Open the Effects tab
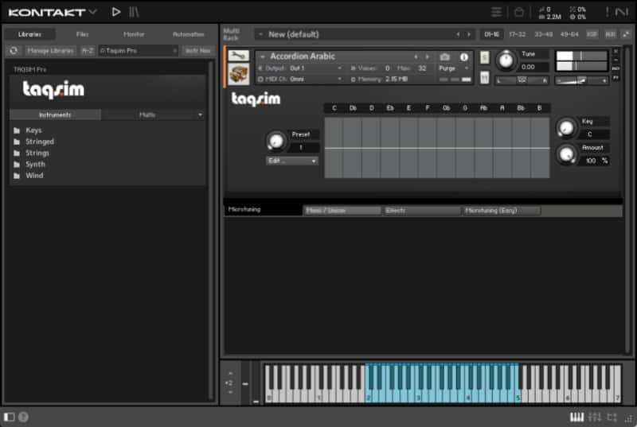637x427 pixels. coord(421,211)
